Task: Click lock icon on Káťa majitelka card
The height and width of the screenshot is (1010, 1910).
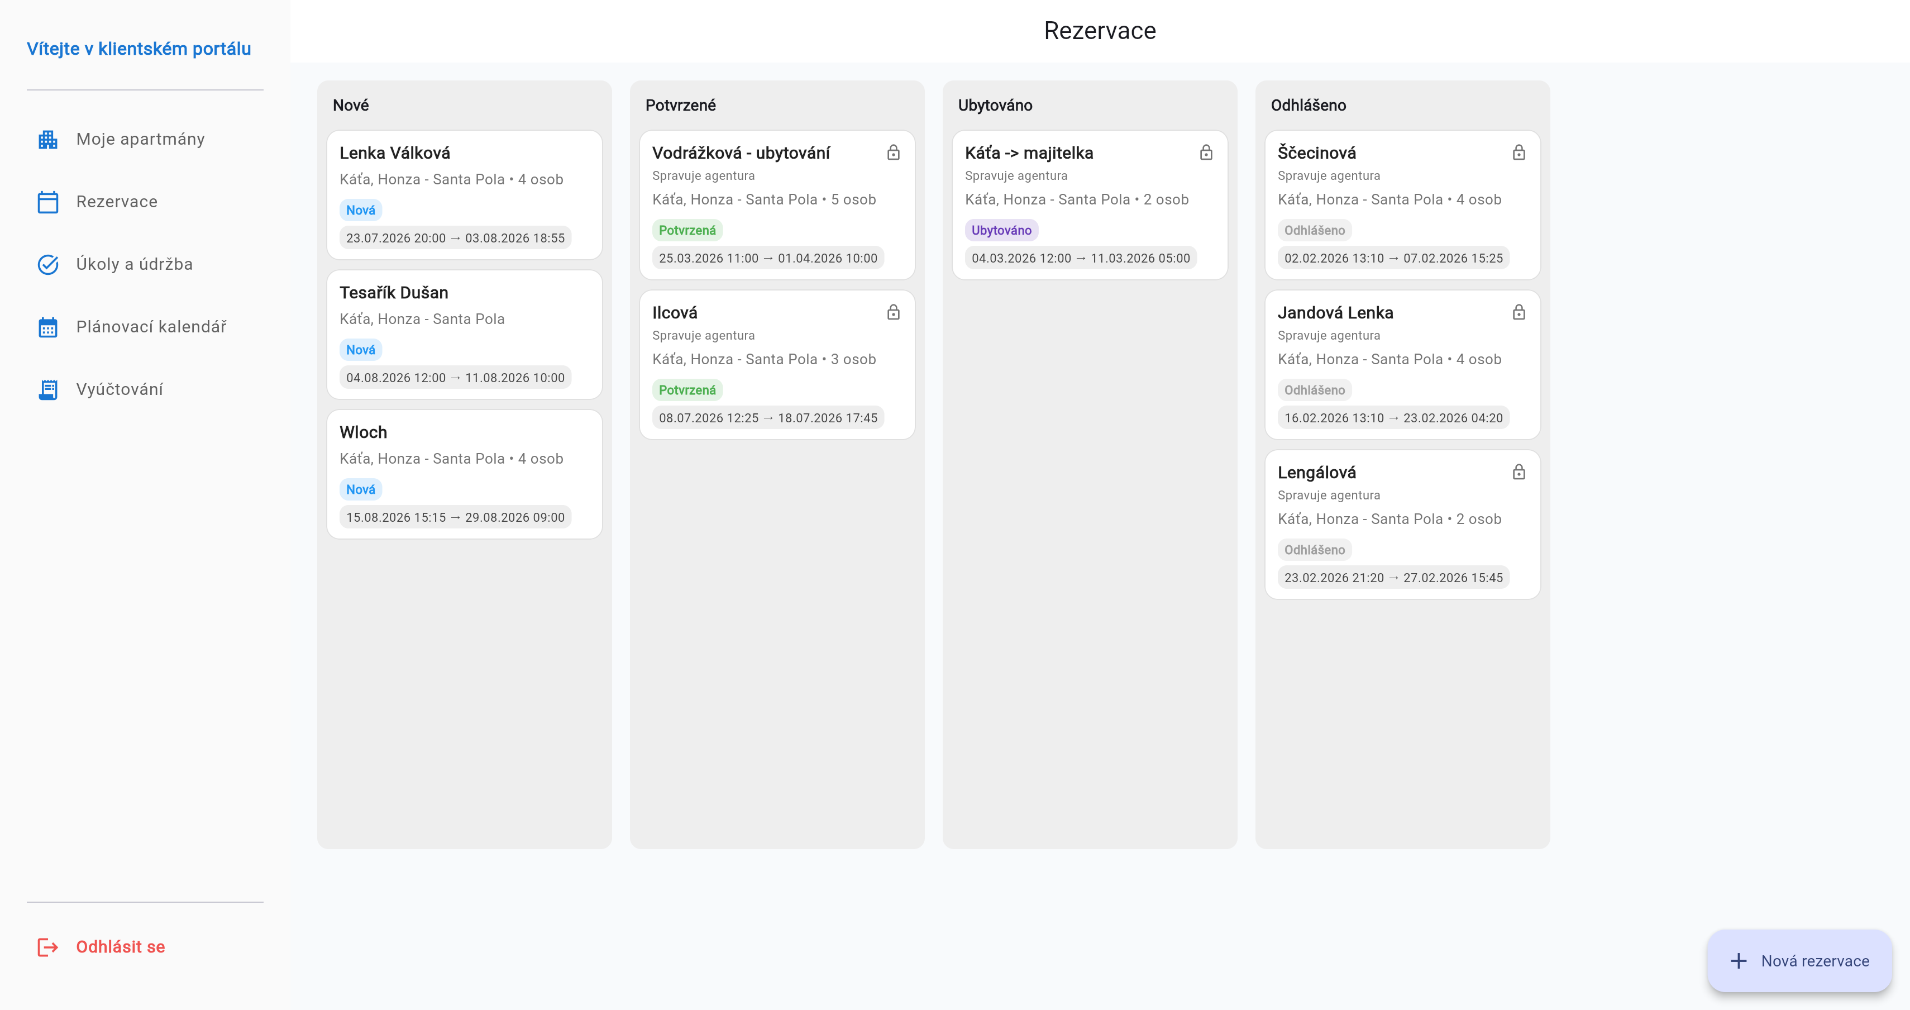Action: (x=1206, y=153)
